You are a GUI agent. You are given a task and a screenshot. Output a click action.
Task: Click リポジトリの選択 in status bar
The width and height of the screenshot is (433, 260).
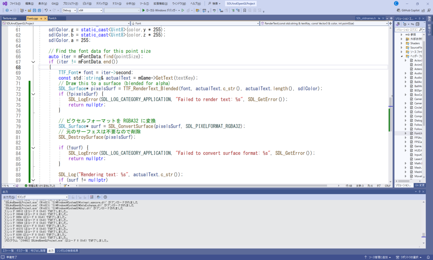click(x=409, y=257)
